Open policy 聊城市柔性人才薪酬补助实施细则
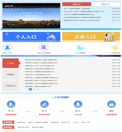This screenshot has height=132, width=122. coord(38,87)
